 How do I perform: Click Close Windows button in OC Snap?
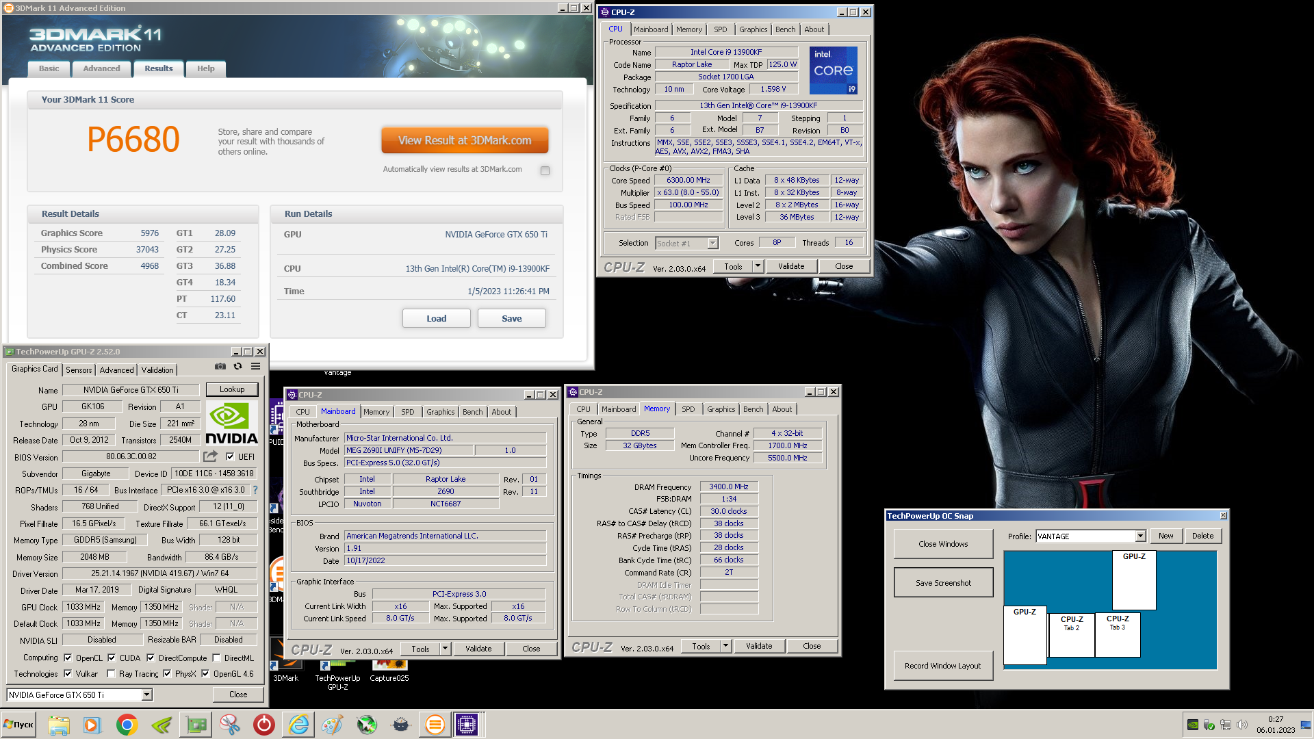click(x=943, y=544)
